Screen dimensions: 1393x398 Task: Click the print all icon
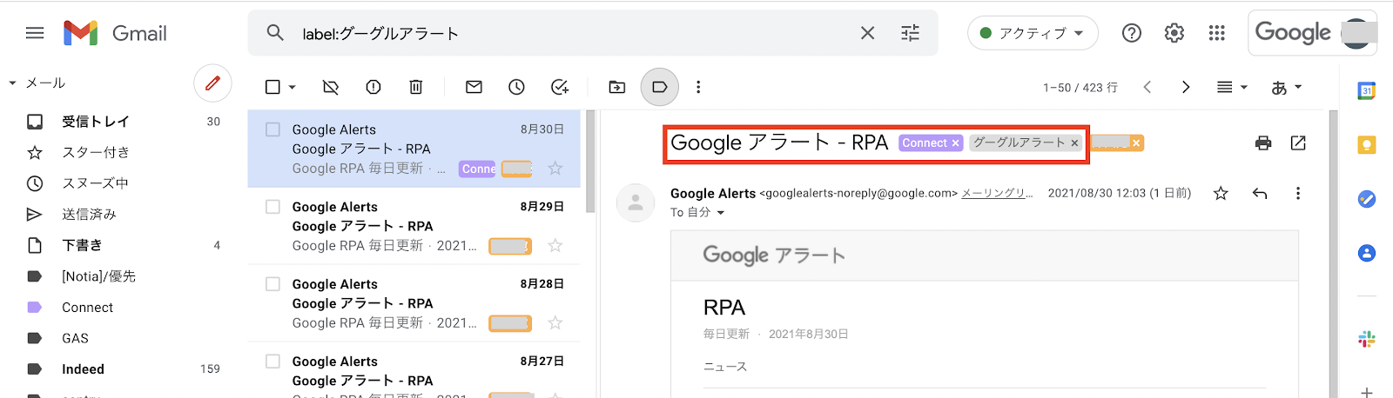(x=1263, y=143)
